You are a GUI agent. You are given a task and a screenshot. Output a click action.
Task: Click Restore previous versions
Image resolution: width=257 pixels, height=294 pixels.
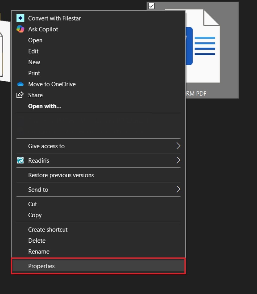tap(60, 175)
